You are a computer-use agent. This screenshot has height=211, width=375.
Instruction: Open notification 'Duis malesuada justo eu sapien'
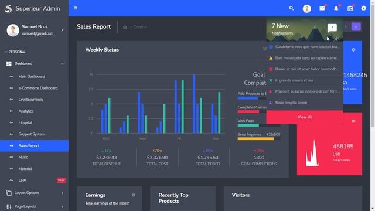coord(305,58)
